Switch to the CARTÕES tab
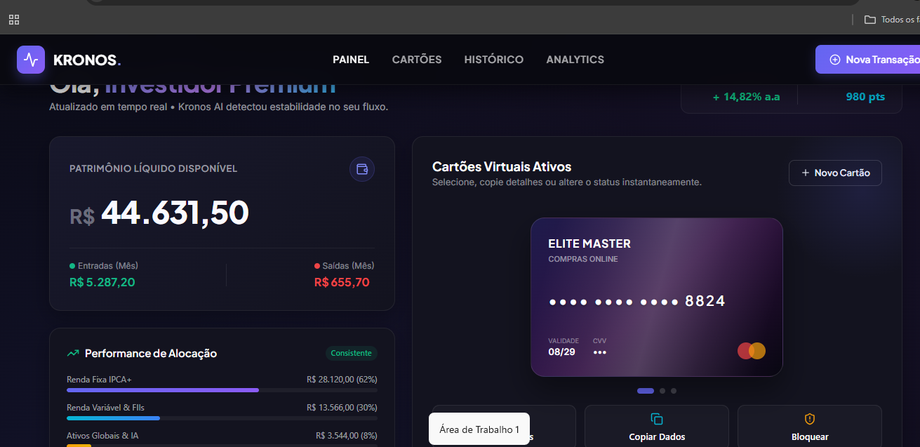This screenshot has height=447, width=920. click(417, 60)
